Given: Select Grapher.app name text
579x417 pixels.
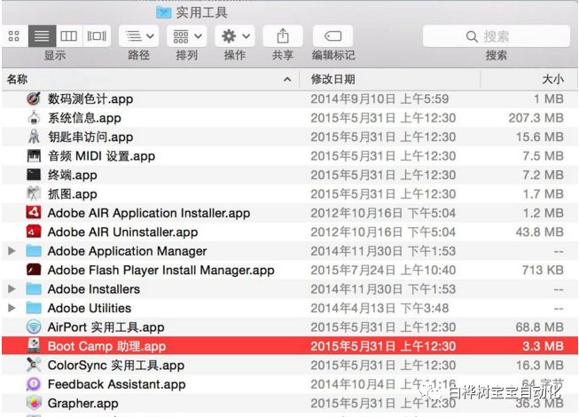Looking at the screenshot, I should (x=83, y=404).
